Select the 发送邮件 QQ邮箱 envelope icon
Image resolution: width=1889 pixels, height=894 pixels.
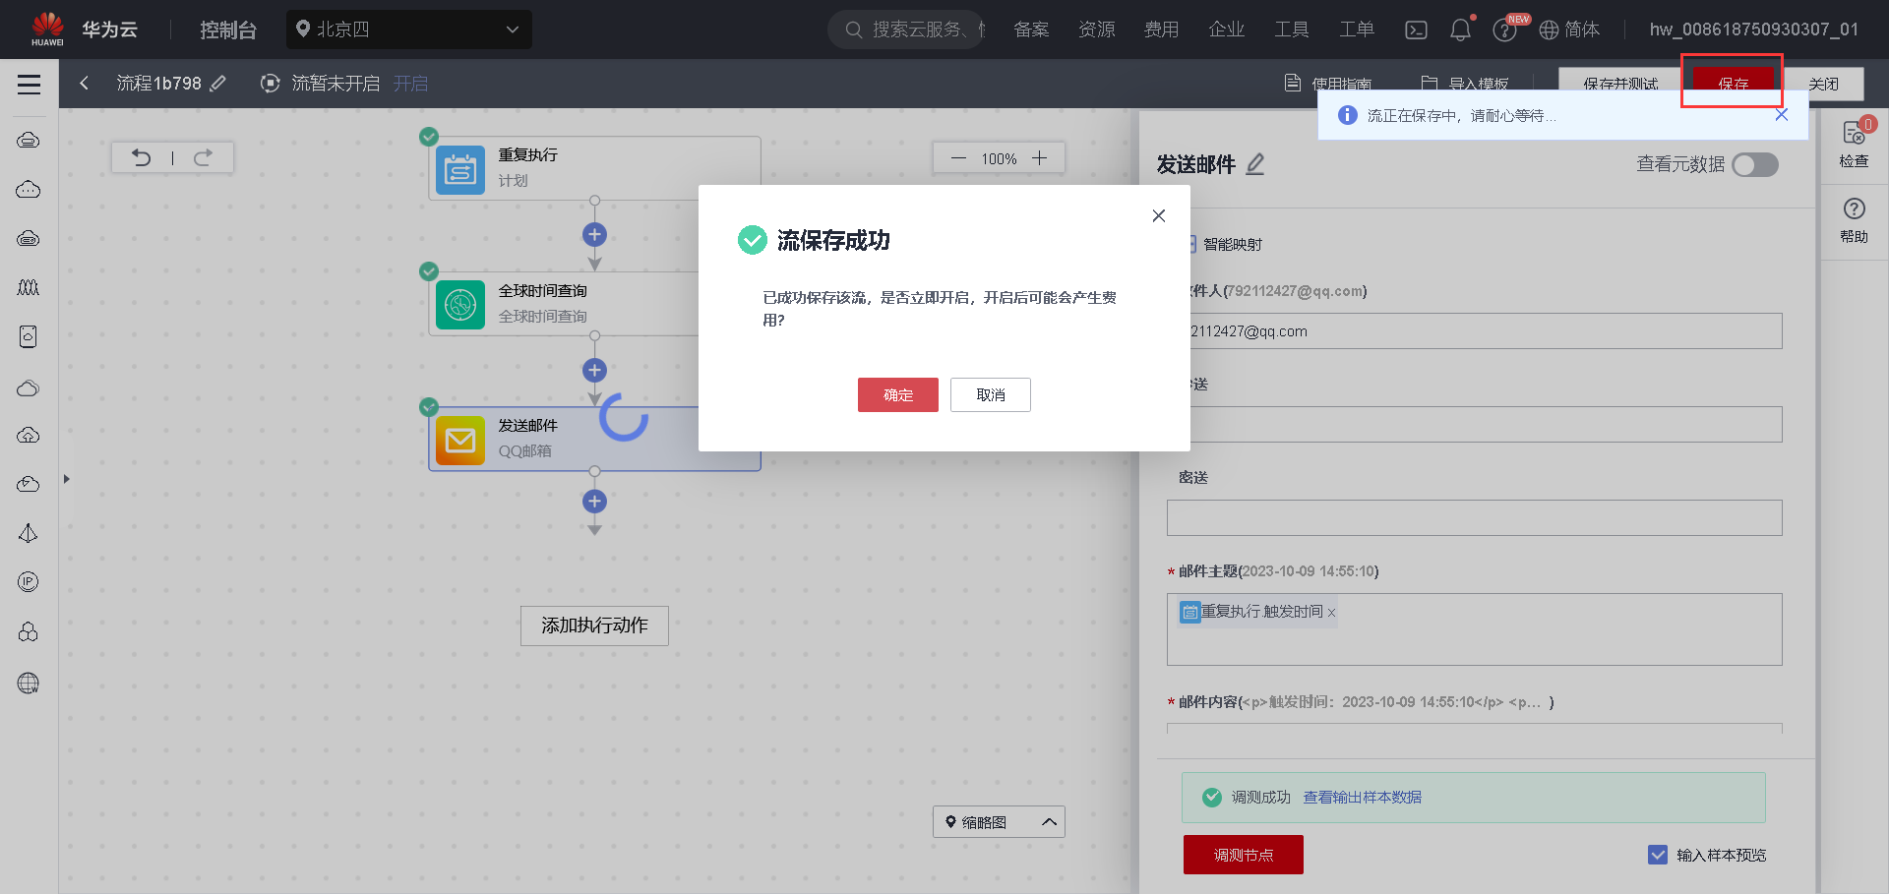pos(459,440)
